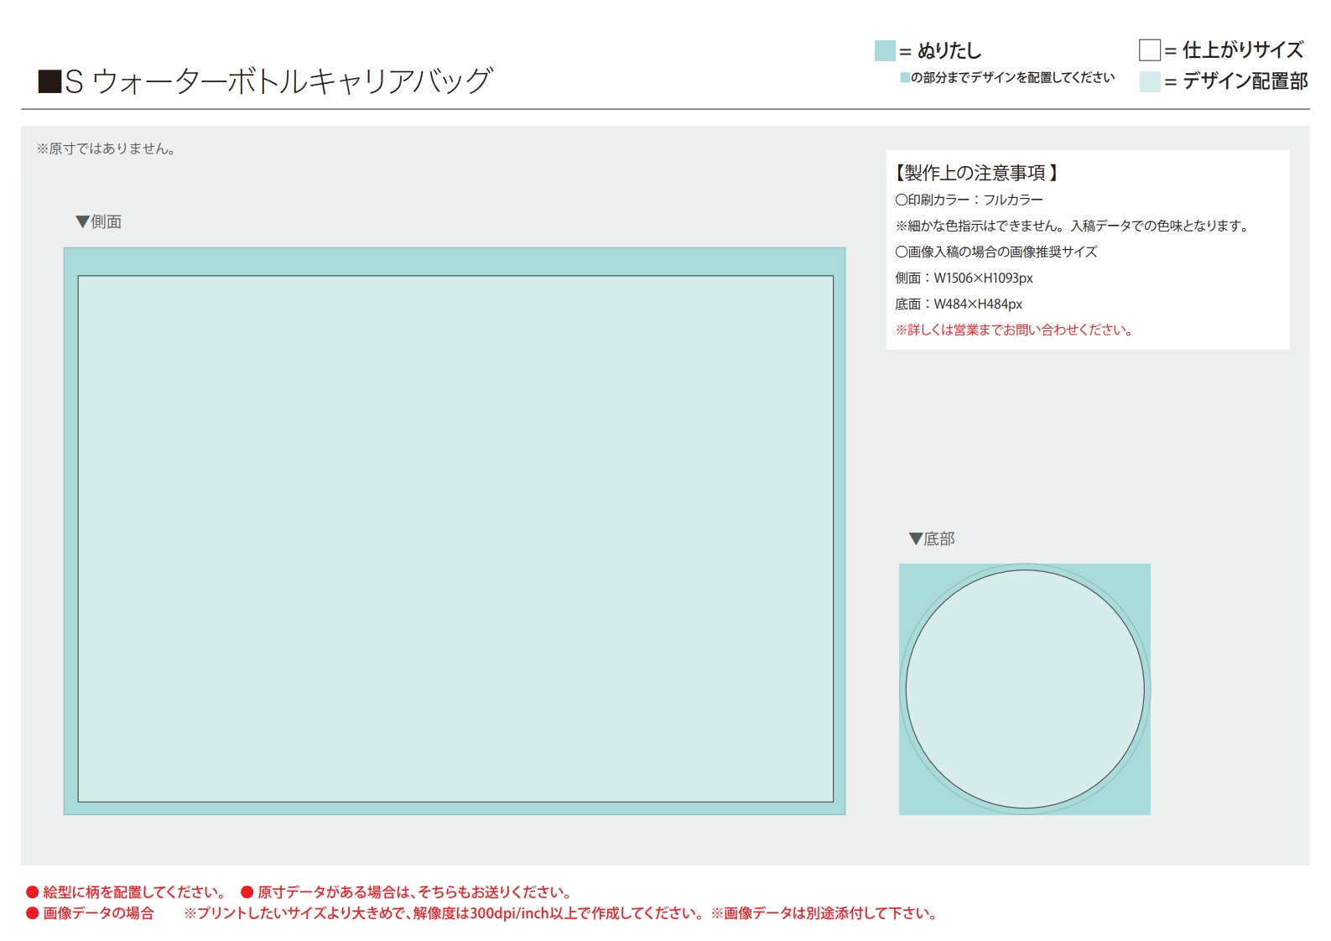Viewport: 1331px width, 941px height.
Task: Click the line '〇印刷カラー：フルカラー'
Action: tap(970, 200)
